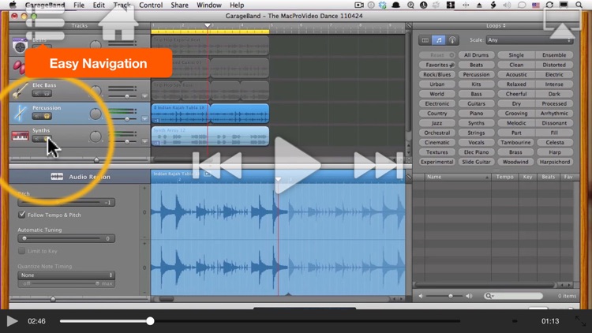Click the screen recording camera menu bar icon
592x333 pixels.
(359, 5)
